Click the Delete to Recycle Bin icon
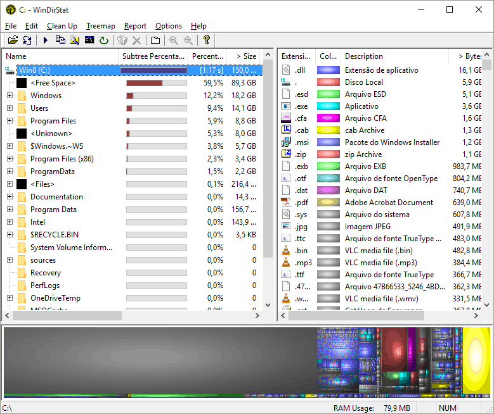The image size is (494, 414). pyautogui.click(x=122, y=40)
